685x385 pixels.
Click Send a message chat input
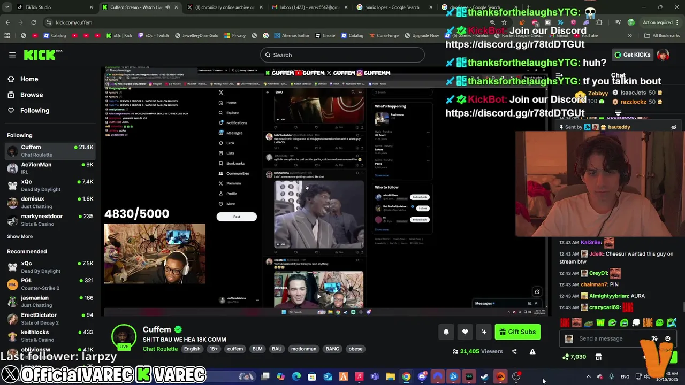tap(601, 338)
